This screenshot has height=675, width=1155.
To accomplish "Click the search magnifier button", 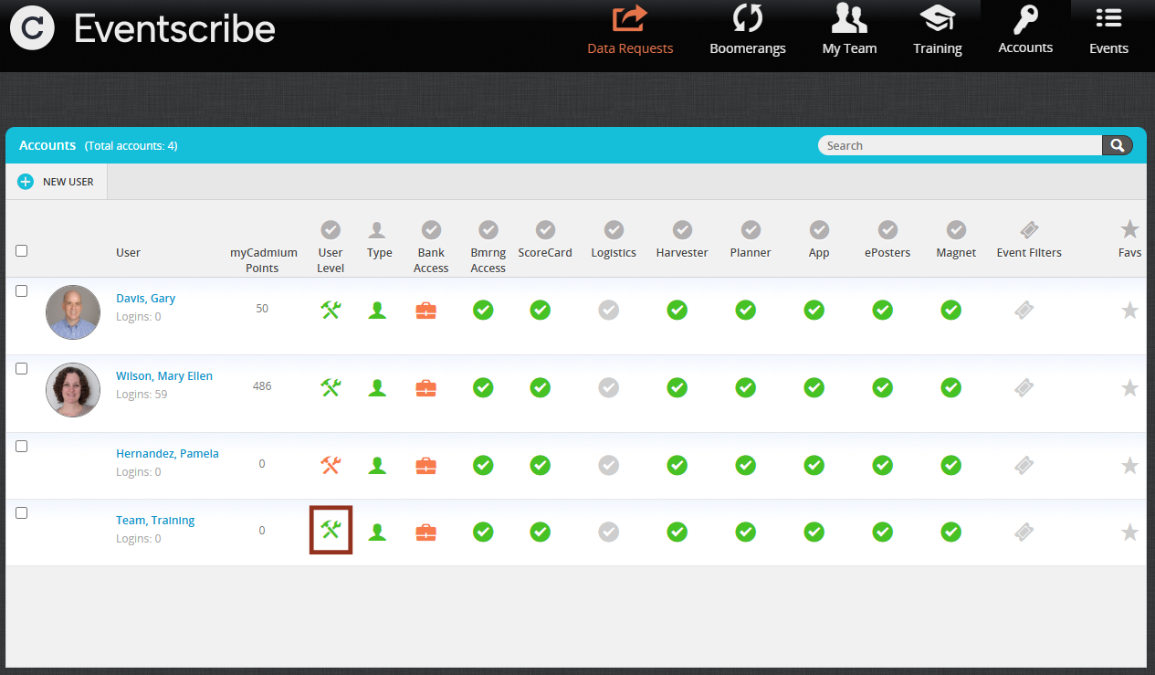I will coord(1118,145).
